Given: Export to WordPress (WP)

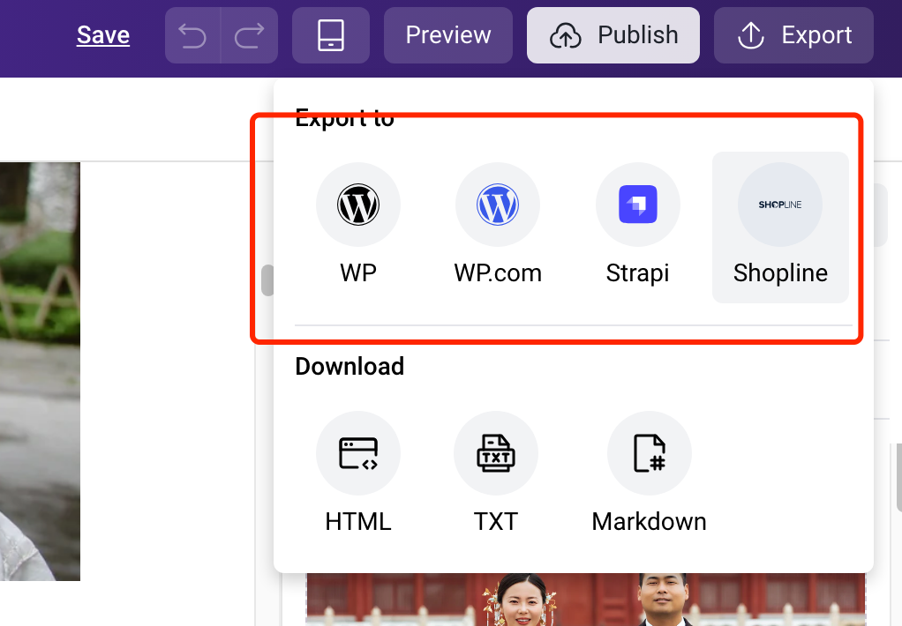Looking at the screenshot, I should point(357,225).
